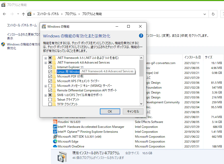
Task: Click the features list scroll up arrow
Action: (x=141, y=58)
